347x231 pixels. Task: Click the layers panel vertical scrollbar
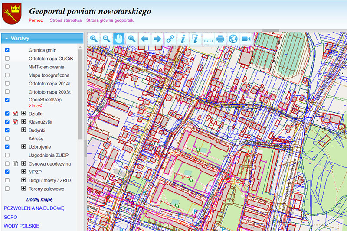pos(80,94)
